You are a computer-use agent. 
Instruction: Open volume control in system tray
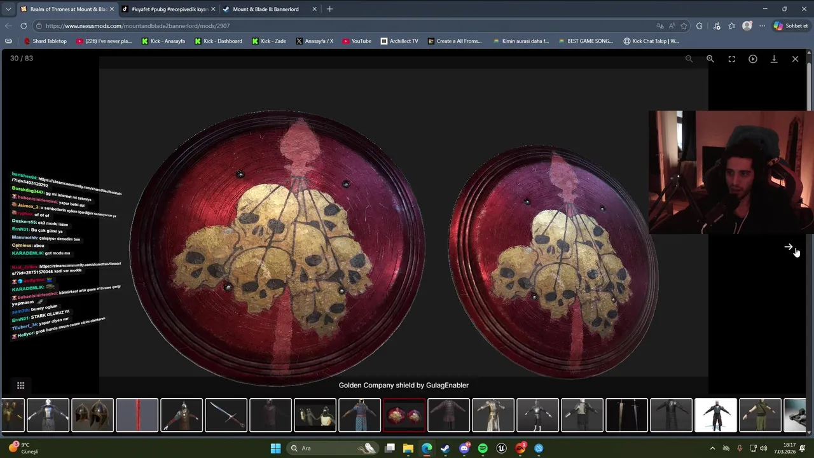pyautogui.click(x=763, y=448)
